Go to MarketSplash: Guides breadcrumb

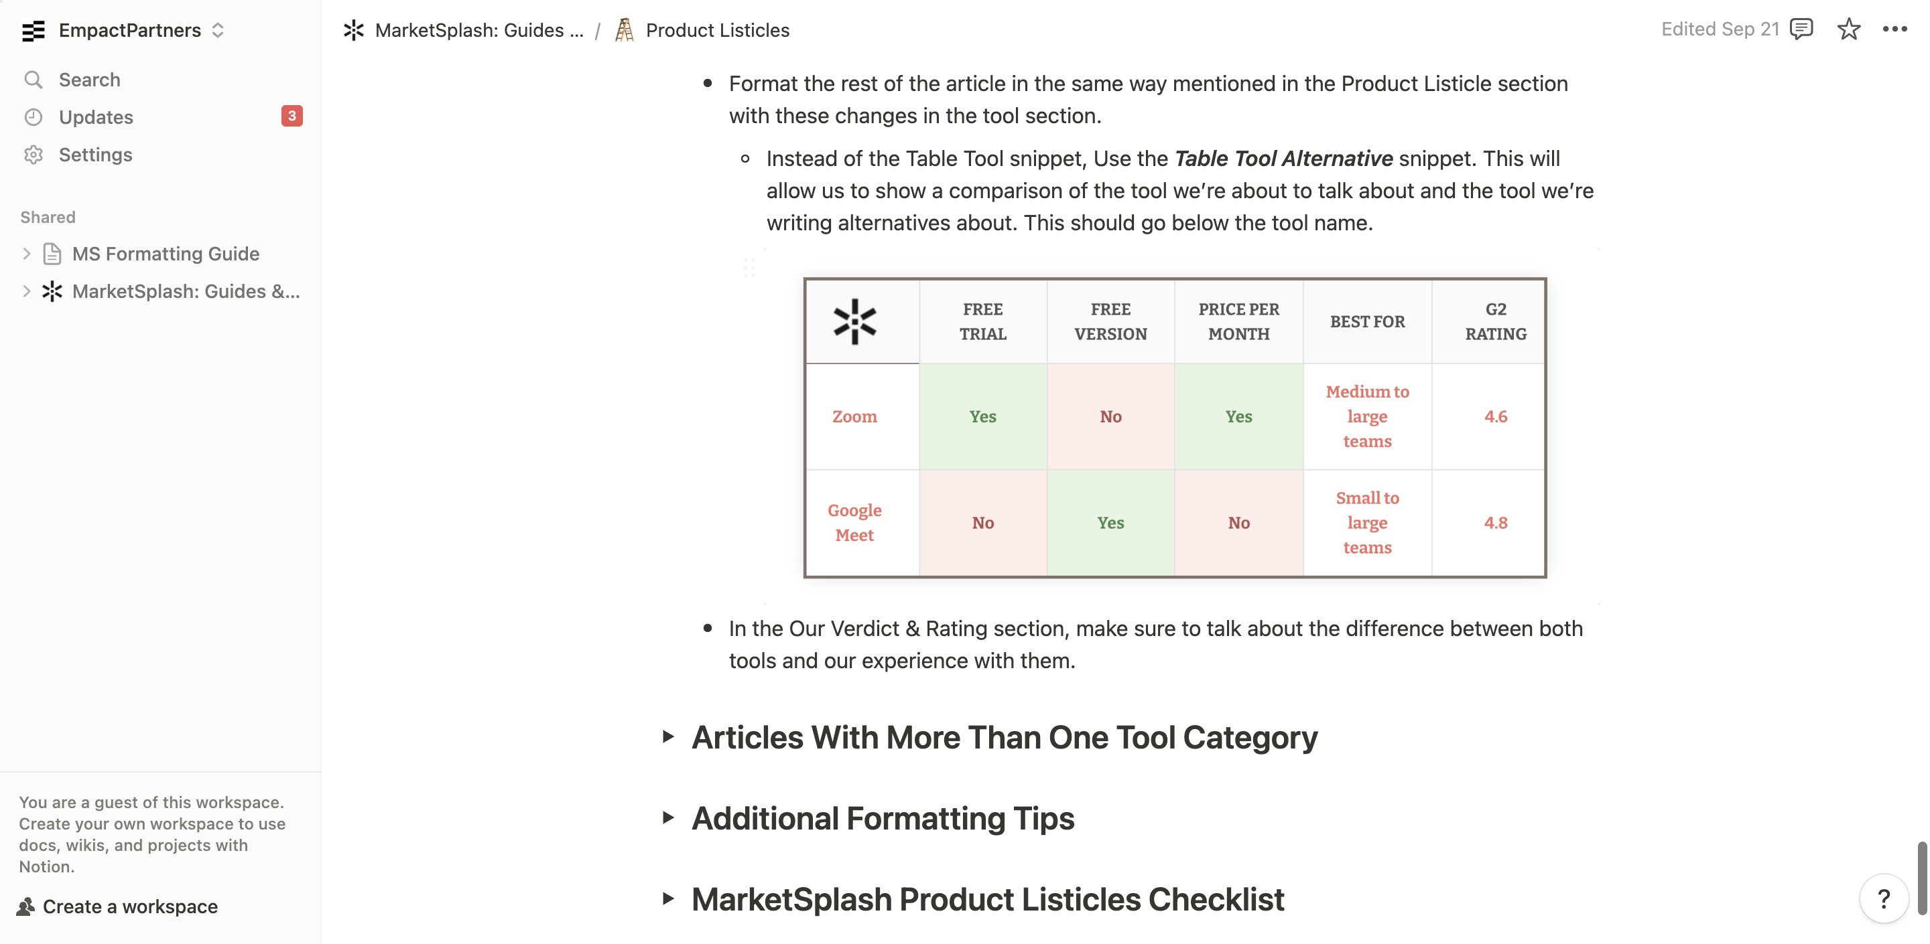pos(464,30)
